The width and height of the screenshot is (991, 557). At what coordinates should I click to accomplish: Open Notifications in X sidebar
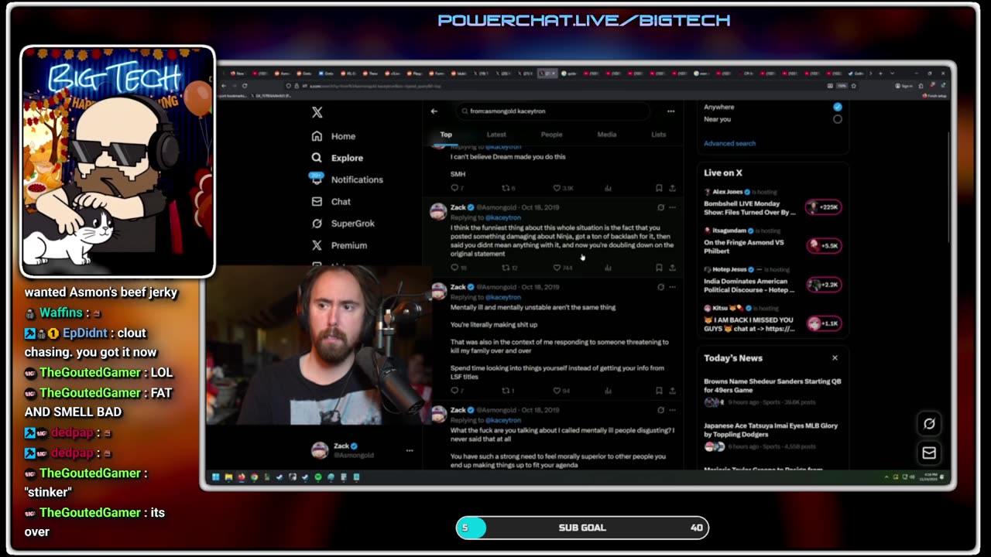[x=347, y=179]
